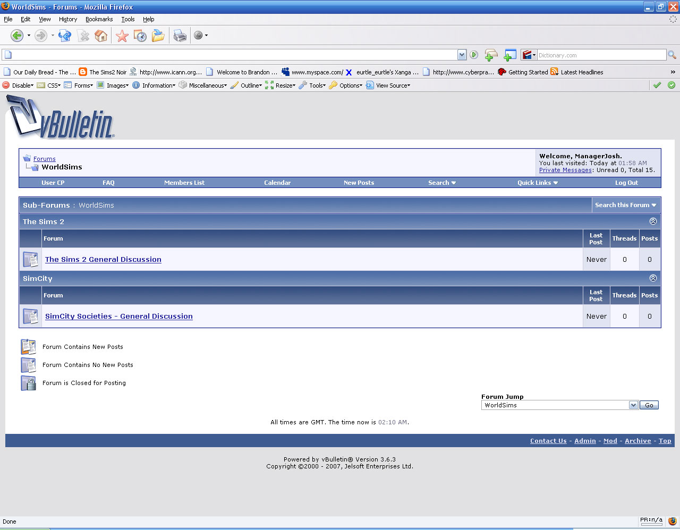Image resolution: width=680 pixels, height=530 pixels.
Task: Open the Tools menu in menu bar
Action: point(128,19)
